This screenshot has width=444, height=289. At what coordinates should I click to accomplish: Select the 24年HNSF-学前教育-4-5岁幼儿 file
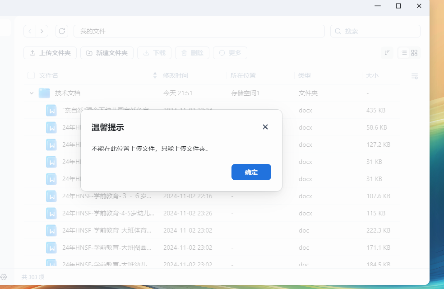pos(108,213)
